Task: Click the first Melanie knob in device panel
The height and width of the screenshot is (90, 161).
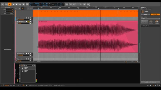Action: click(23, 68)
